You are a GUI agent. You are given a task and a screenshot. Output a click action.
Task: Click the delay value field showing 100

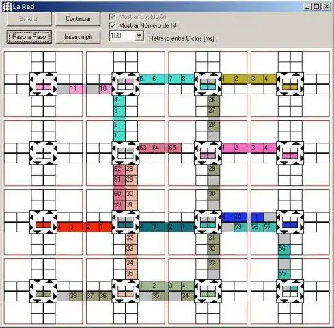click(x=122, y=36)
